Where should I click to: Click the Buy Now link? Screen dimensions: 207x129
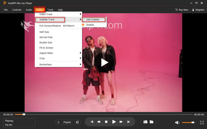184,10
